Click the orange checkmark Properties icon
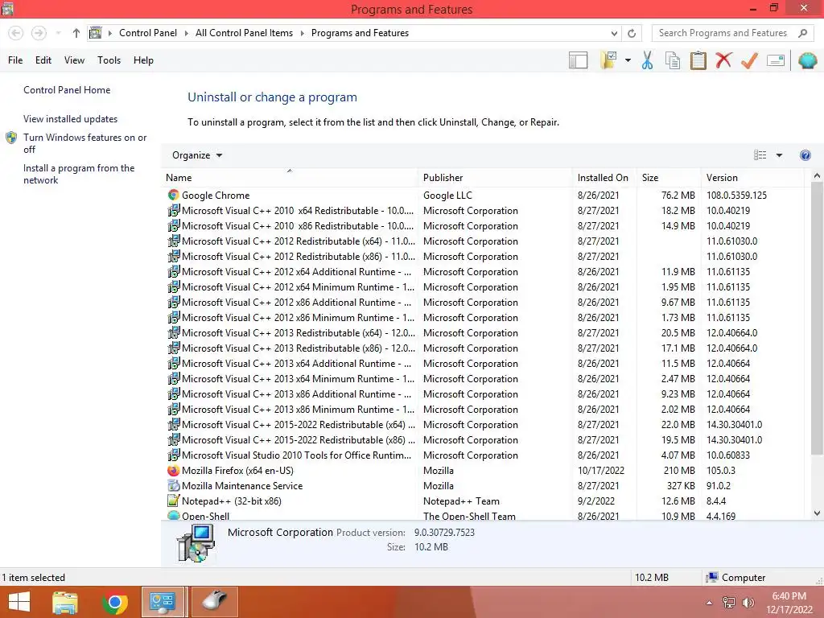This screenshot has height=618, width=824. coord(749,60)
